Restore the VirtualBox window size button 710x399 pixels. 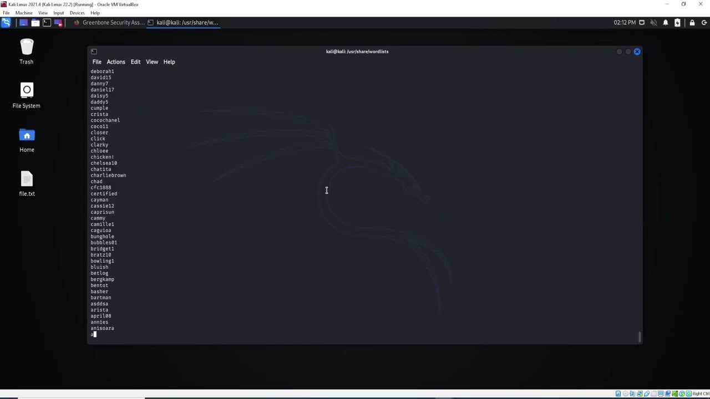point(683,4)
